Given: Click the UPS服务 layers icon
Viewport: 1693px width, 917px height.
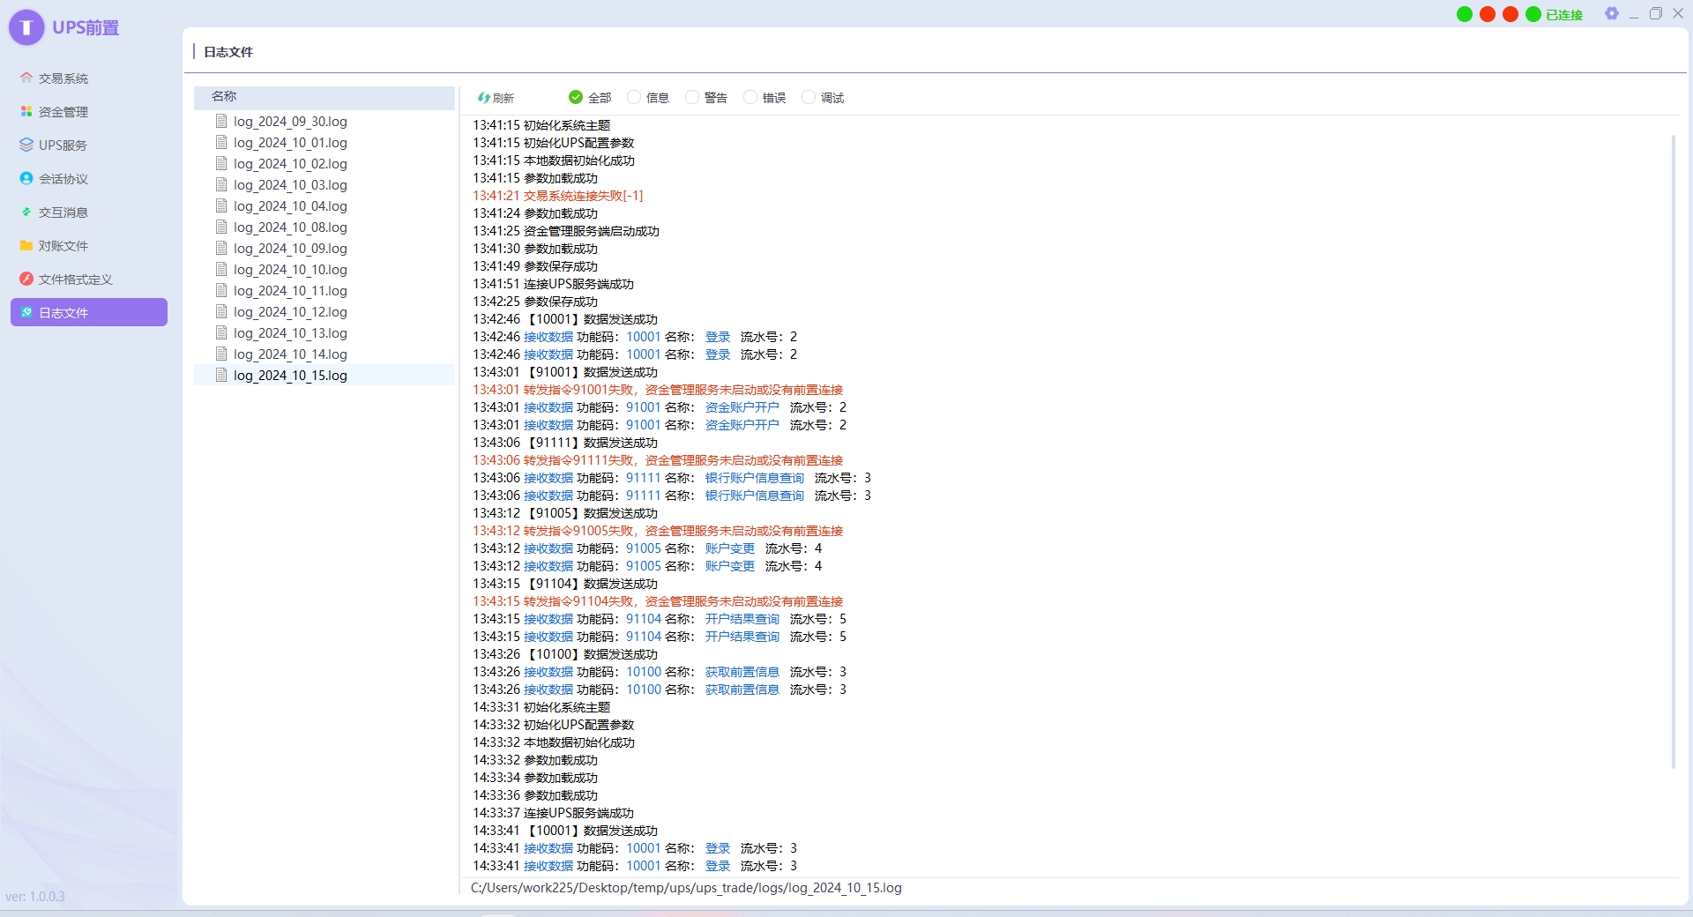Looking at the screenshot, I should click(26, 145).
